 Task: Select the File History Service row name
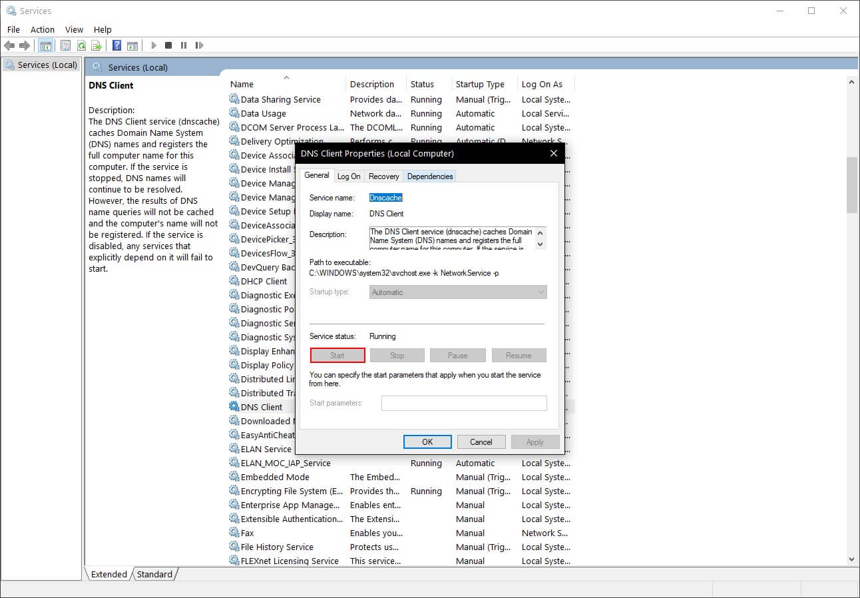(x=277, y=547)
